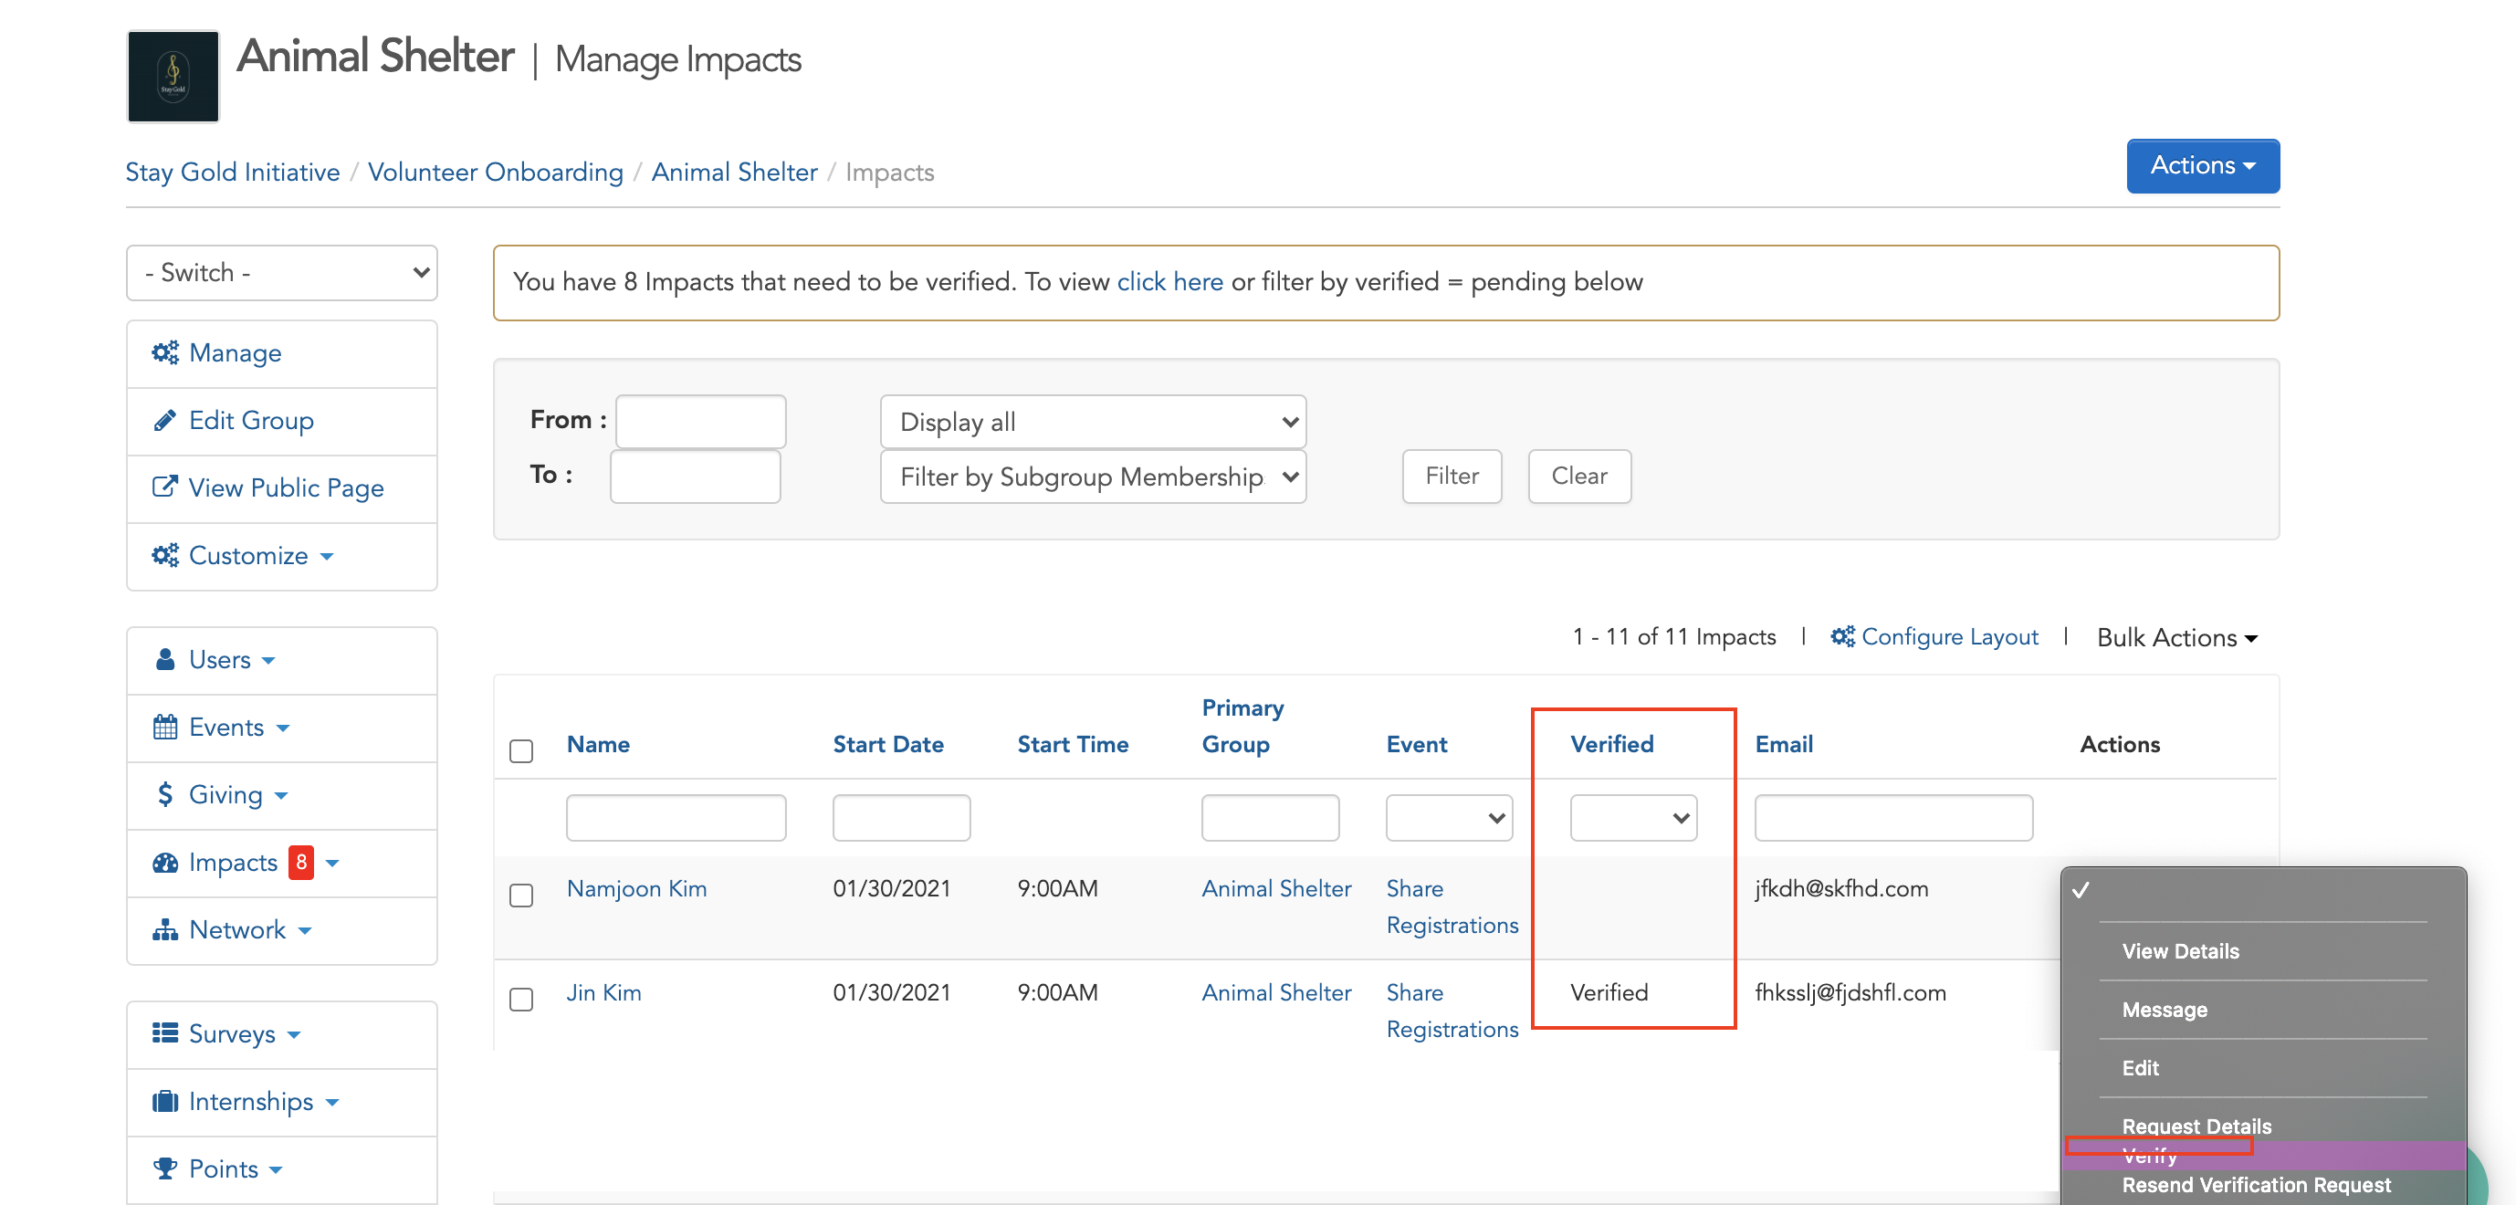The width and height of the screenshot is (2516, 1205).
Task: Click the Events calendar icon
Action: 165,727
